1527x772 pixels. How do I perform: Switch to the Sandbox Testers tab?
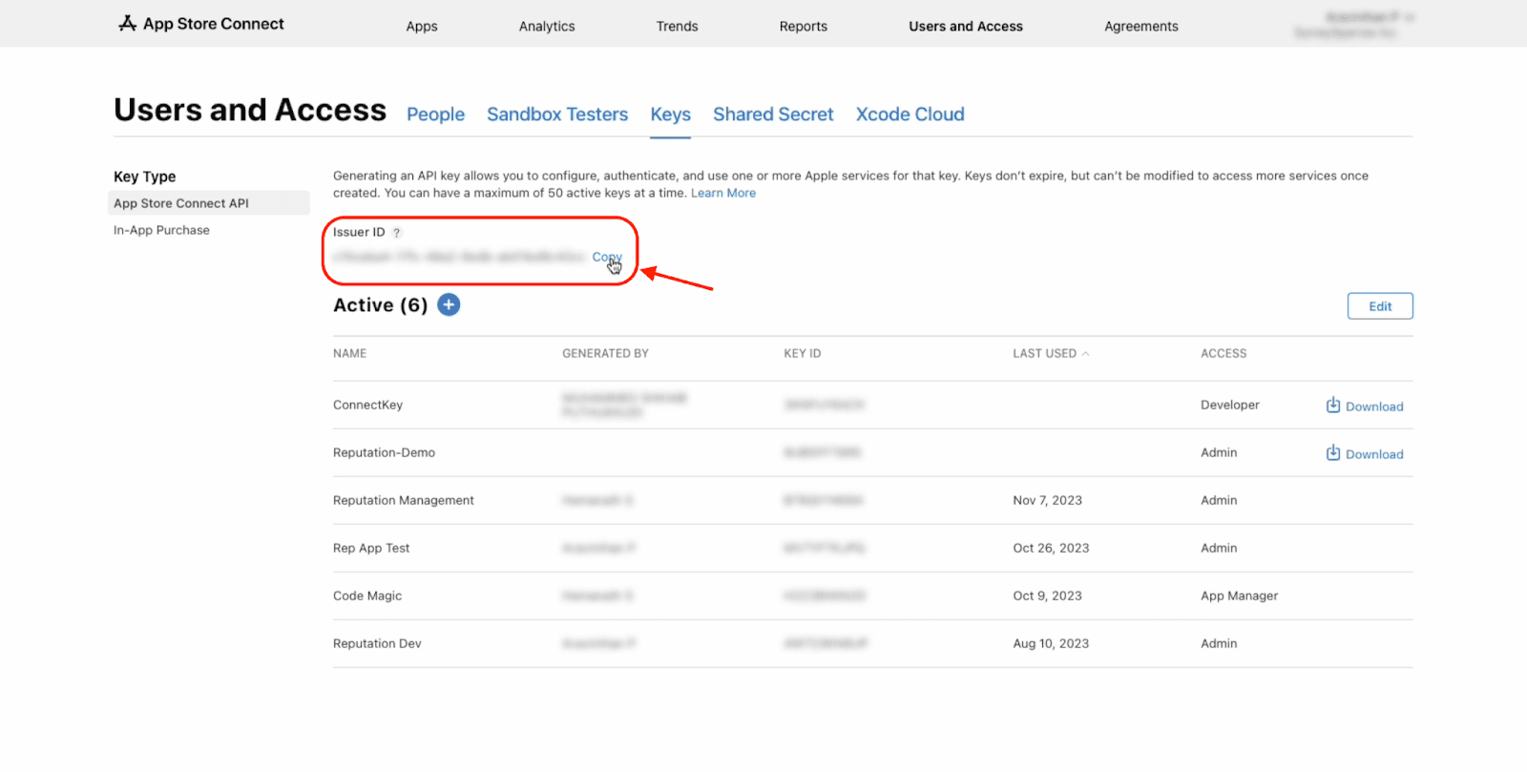(x=557, y=115)
